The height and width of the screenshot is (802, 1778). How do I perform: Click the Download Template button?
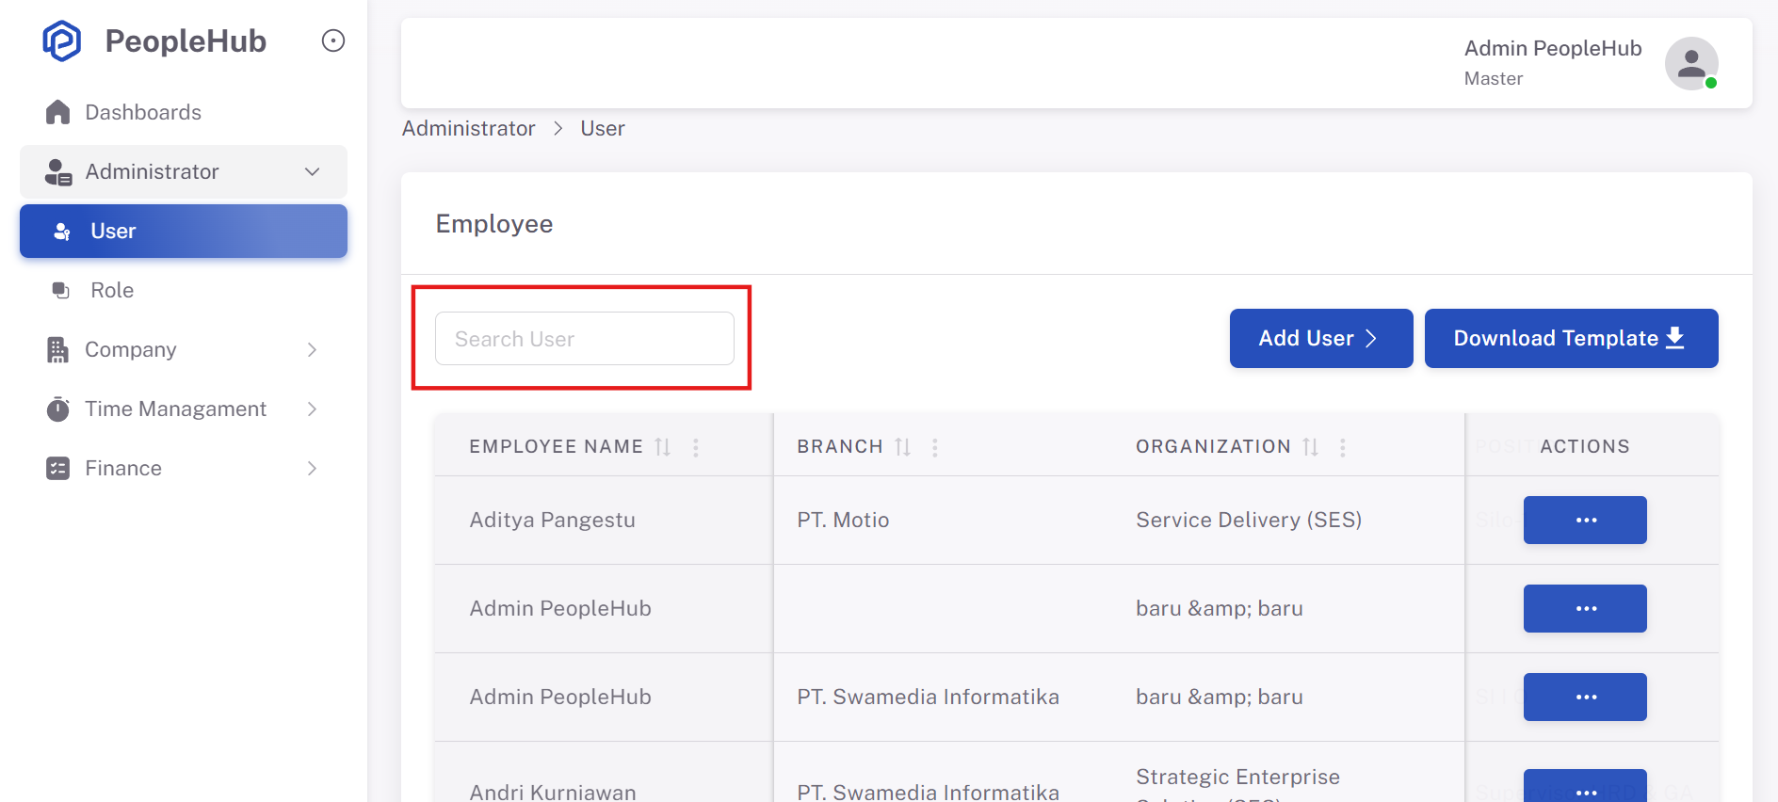1571,338
